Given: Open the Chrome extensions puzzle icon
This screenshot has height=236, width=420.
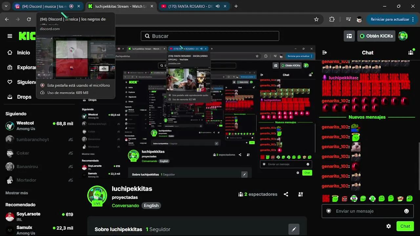Looking at the screenshot, I should point(332,19).
